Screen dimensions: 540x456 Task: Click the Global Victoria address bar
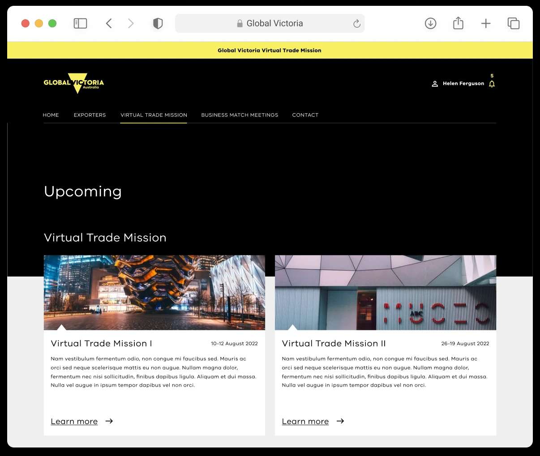coord(270,23)
